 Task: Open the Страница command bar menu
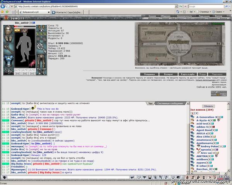(204, 12)
